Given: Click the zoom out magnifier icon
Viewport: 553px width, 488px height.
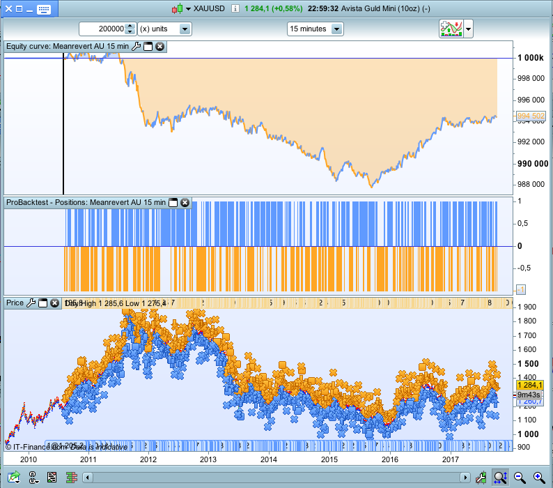Looking at the screenshot, I should pos(520,478).
